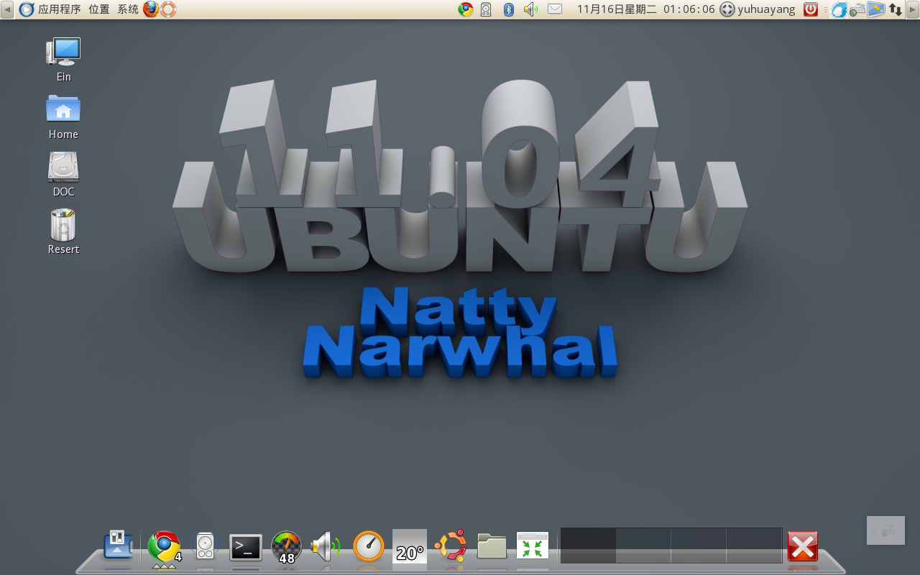Image resolution: width=920 pixels, height=575 pixels.
Task: Open the system monitor gauge showing 48
Action: [287, 547]
